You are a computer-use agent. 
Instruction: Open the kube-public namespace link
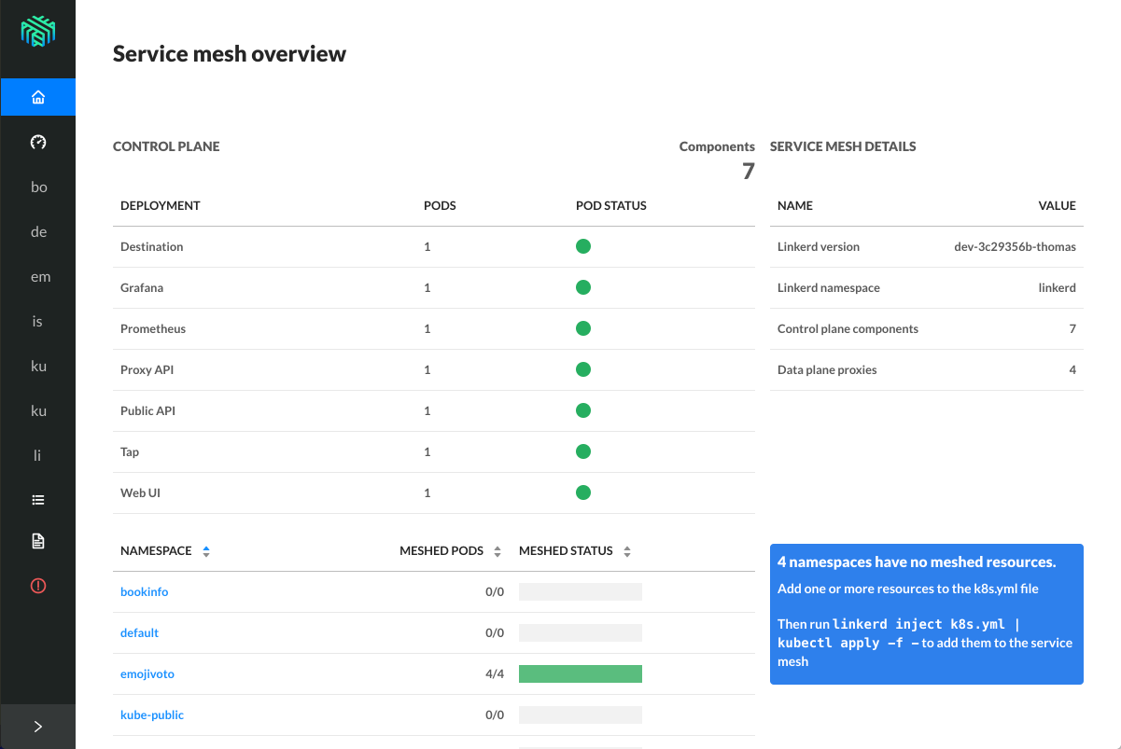click(x=152, y=715)
